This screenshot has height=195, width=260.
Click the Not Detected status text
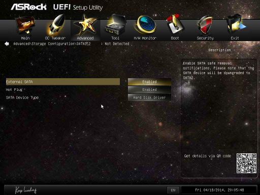tap(117, 44)
